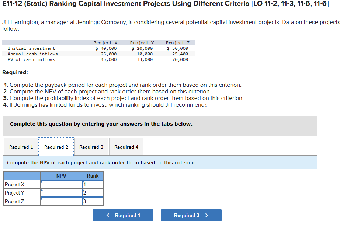Open the Rank dropdown for Project Z
Viewport: 343px width, 233px height.
(x=92, y=201)
